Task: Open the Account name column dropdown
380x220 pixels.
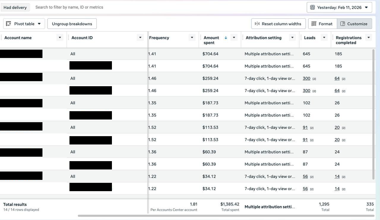Action: pyautogui.click(x=60, y=37)
